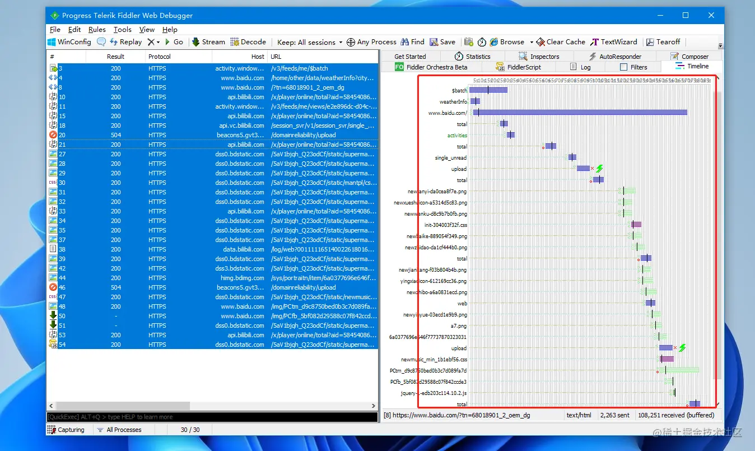Select session 44 from himg.bdimg.com
This screenshot has width=755, height=451.
[213, 278]
